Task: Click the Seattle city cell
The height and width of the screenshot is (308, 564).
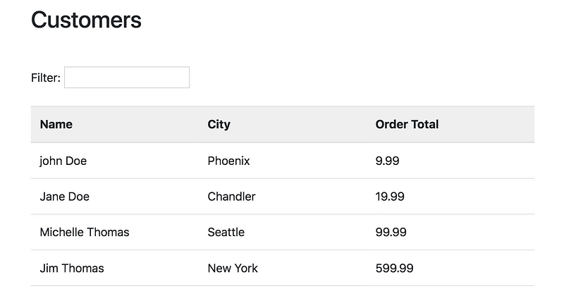Action: [x=226, y=232]
